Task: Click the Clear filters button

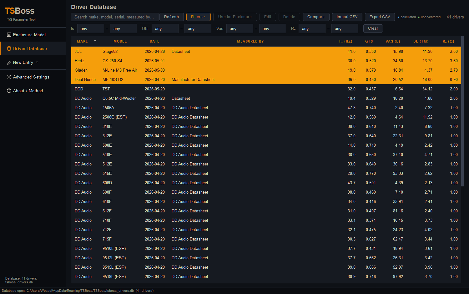Action: pyautogui.click(x=373, y=28)
